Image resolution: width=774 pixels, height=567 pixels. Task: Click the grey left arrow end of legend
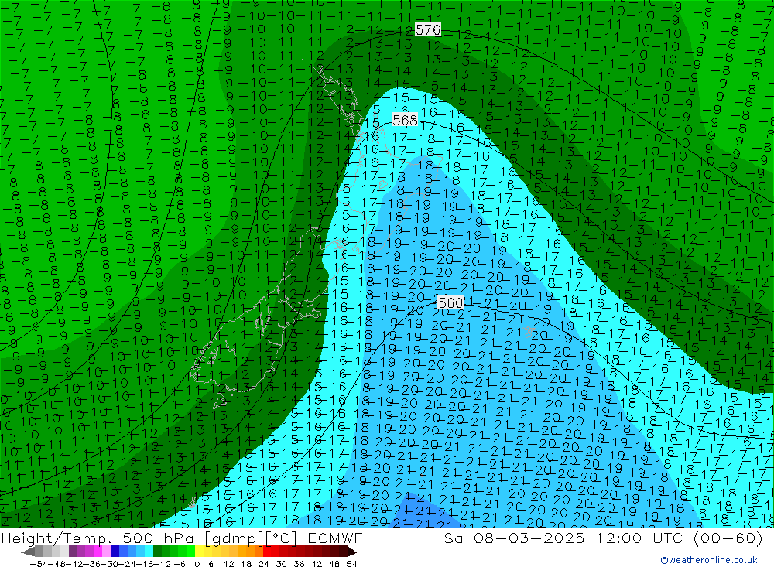[x=28, y=552]
